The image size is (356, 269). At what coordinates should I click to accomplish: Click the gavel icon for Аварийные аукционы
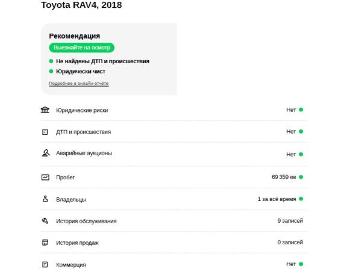click(x=45, y=153)
